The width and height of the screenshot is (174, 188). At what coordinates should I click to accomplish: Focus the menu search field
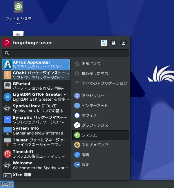pyautogui.click(x=65, y=53)
